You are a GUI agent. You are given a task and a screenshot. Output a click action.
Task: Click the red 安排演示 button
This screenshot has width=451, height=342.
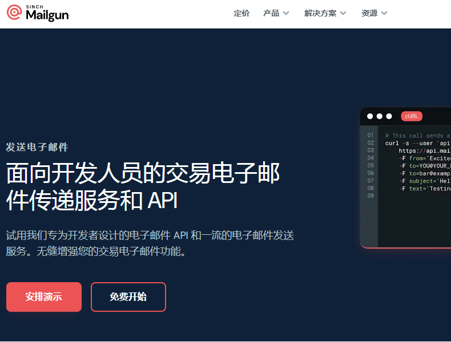pyautogui.click(x=44, y=297)
